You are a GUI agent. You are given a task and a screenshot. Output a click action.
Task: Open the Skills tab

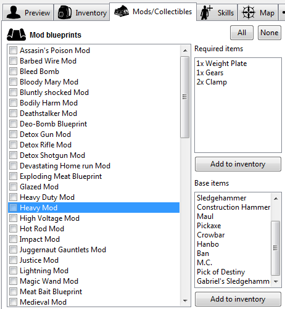pyautogui.click(x=217, y=13)
